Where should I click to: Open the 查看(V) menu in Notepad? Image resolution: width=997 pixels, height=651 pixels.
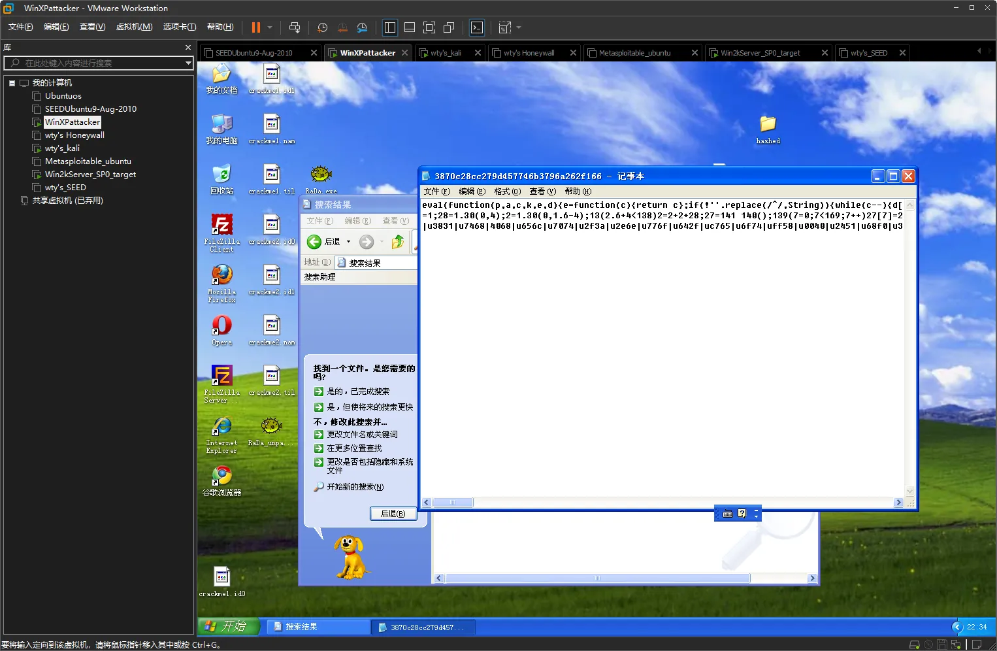click(542, 192)
